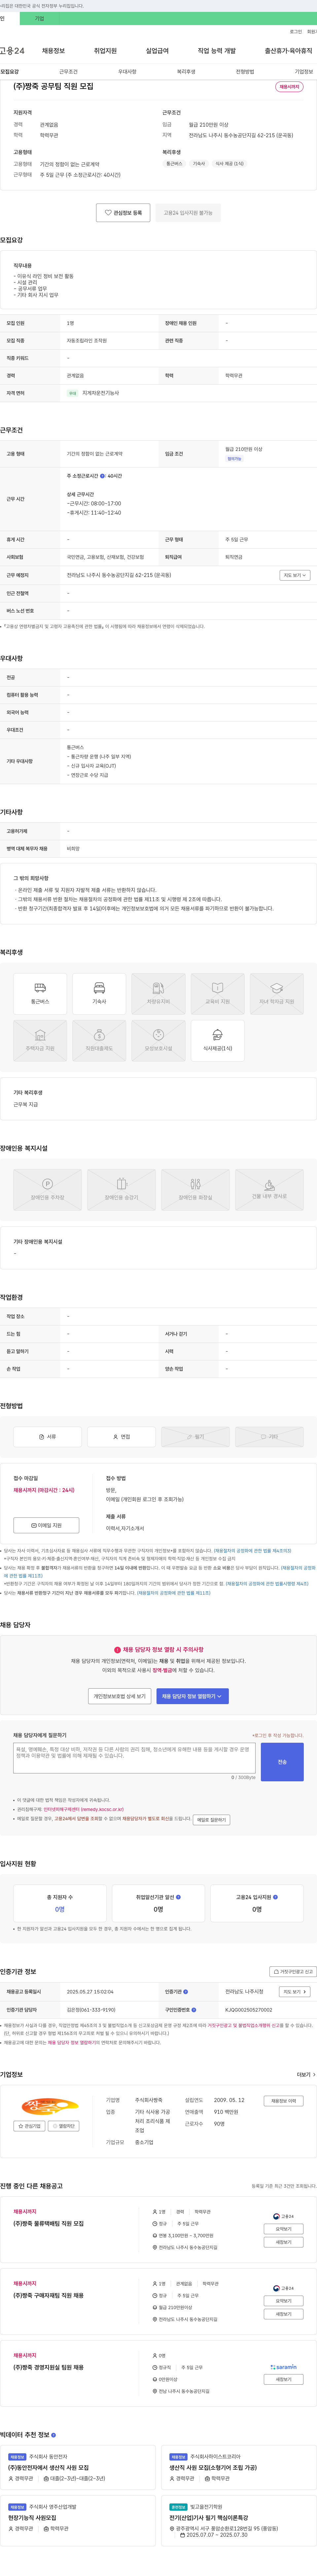The width and height of the screenshot is (317, 2576).
Task: Open 새창보기 for 구매자재팀 직원 채용
Action: (284, 2314)
